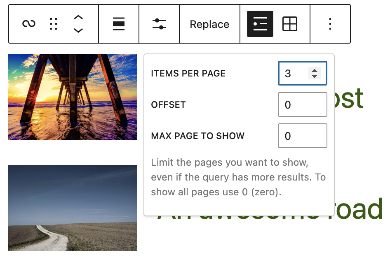Screen dimensions: 390x264
Task: Select the Query Loop block icon
Action: 28,24
